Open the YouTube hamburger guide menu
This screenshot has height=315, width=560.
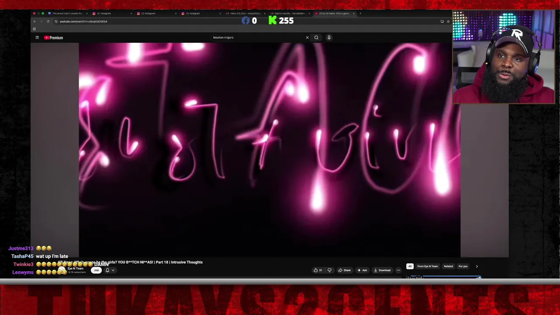tap(37, 38)
